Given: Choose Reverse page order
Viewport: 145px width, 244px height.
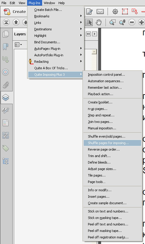Looking at the screenshot, I should click(x=112, y=149).
